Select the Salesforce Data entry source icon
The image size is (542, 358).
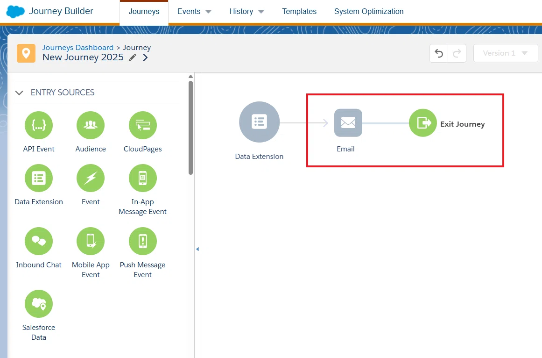click(39, 304)
